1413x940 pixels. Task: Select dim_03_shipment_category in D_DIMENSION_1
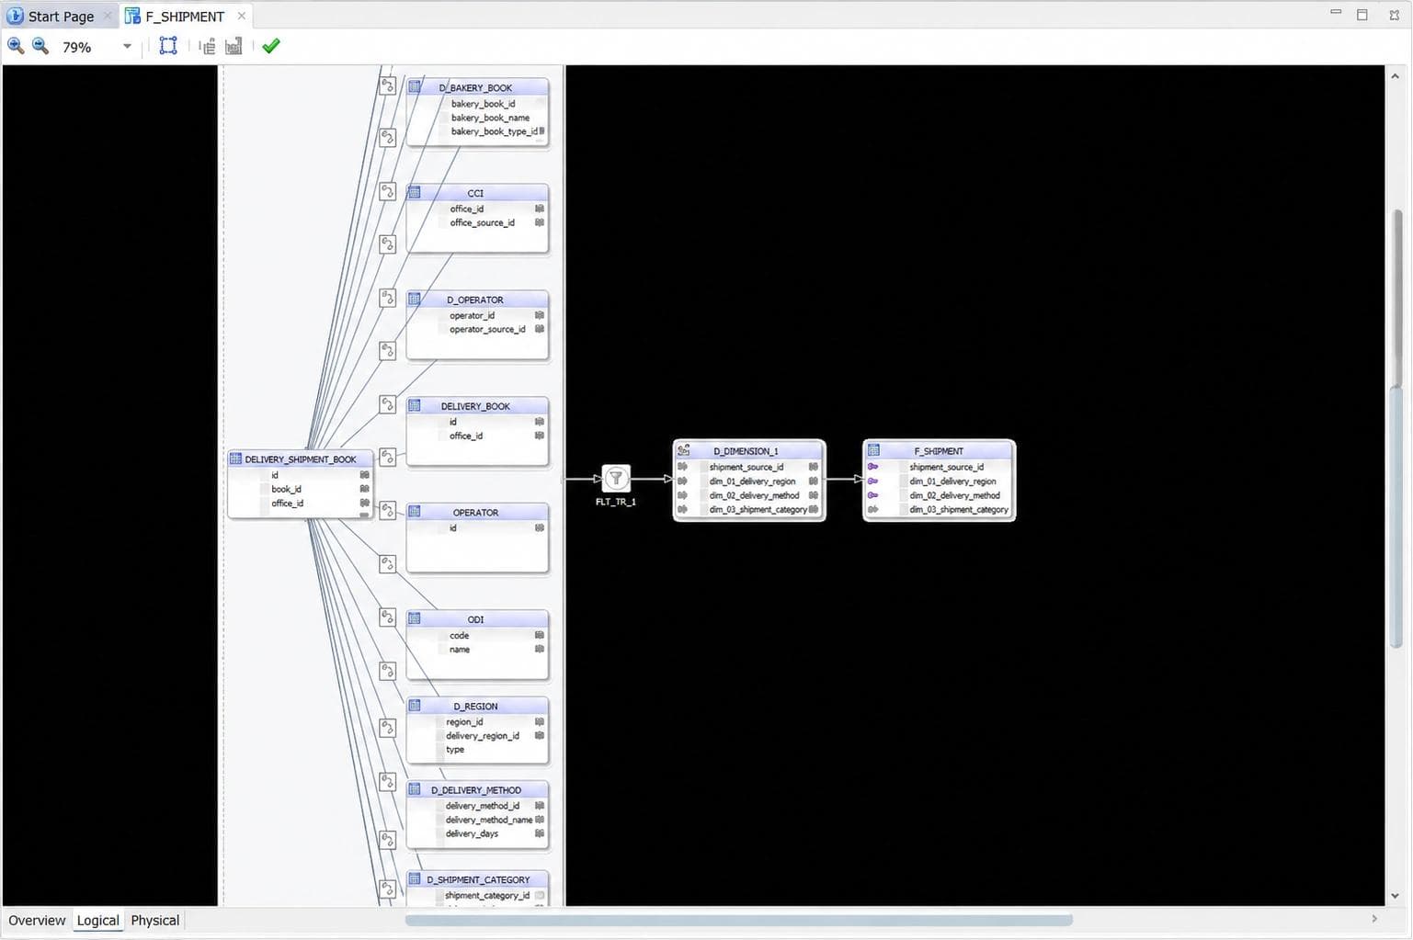pos(758,510)
